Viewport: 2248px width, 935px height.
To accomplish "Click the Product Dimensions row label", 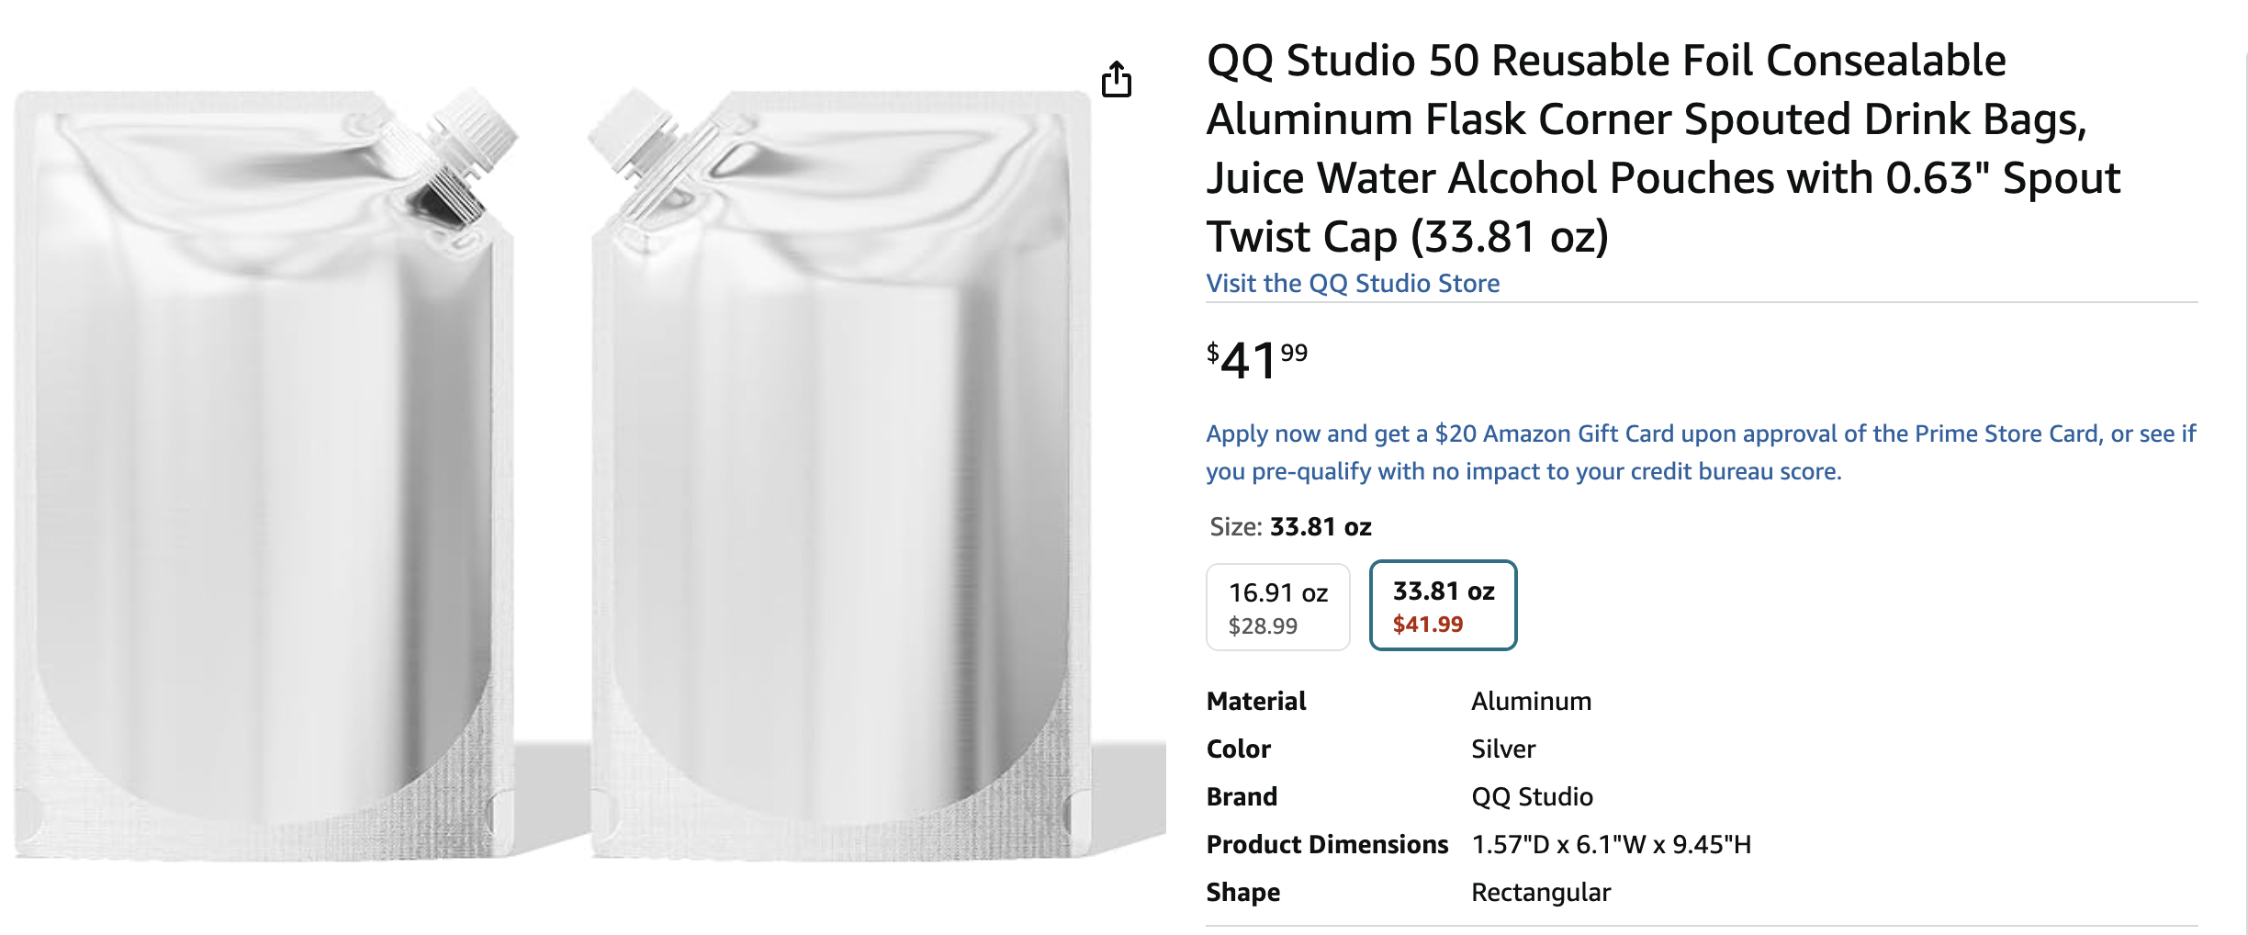I will (1327, 844).
